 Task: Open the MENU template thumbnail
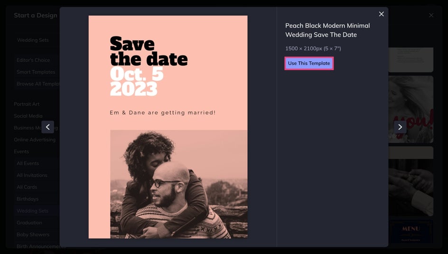coord(411,231)
